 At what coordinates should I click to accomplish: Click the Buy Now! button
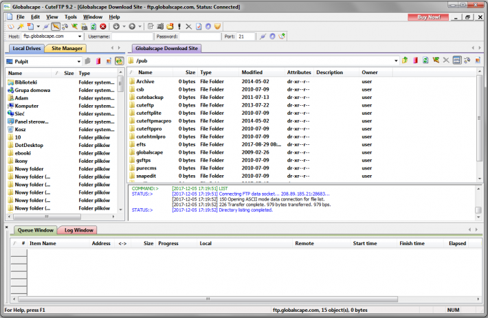click(x=428, y=17)
